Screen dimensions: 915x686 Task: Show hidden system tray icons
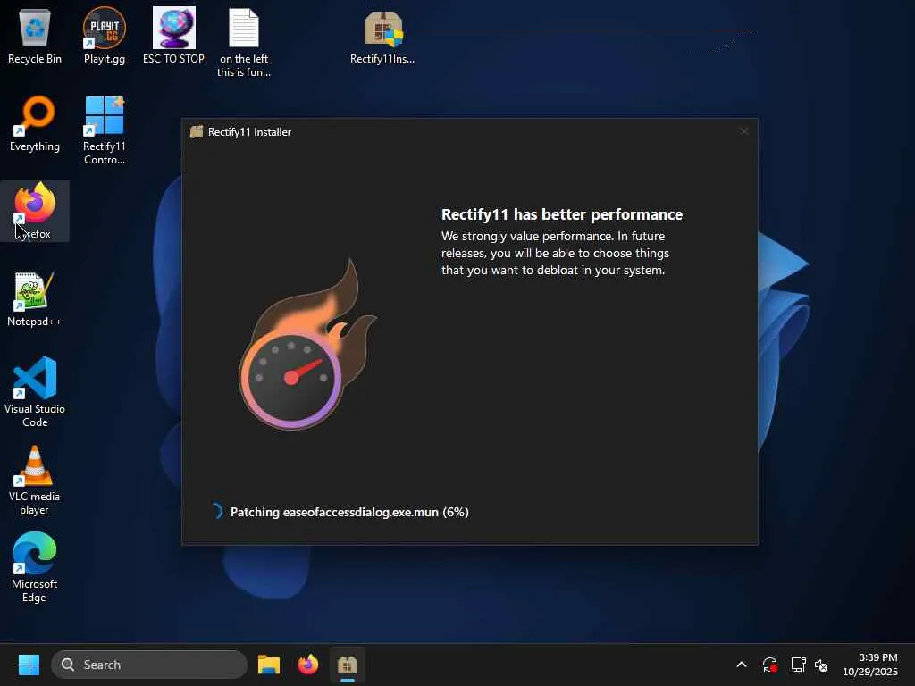tap(742, 665)
